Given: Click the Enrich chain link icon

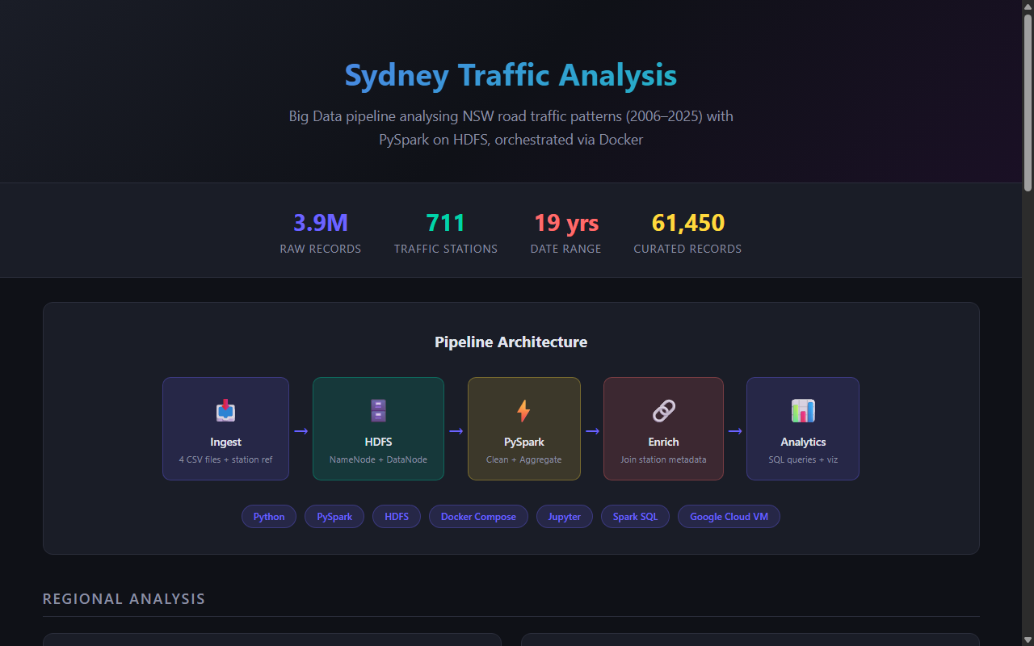Looking at the screenshot, I should point(663,411).
